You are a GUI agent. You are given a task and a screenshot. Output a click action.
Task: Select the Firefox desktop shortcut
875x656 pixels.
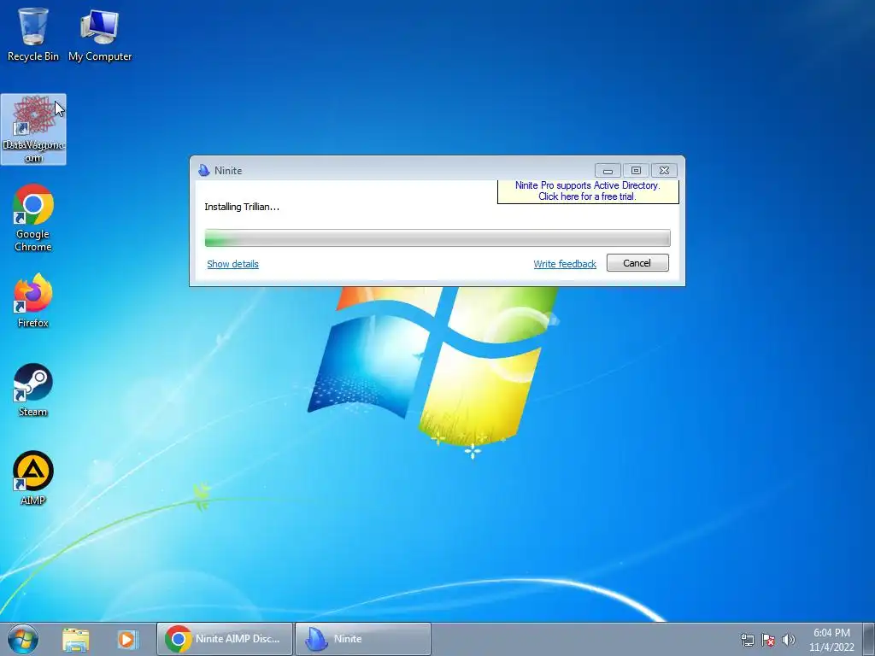point(33,302)
